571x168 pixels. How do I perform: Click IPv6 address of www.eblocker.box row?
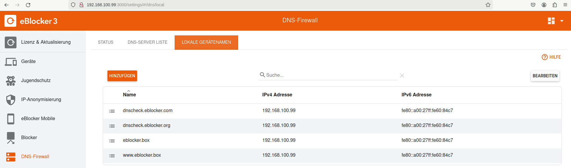(x=427, y=155)
